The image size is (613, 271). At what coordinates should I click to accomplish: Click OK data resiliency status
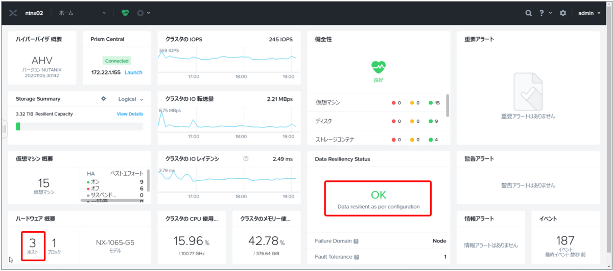(378, 199)
